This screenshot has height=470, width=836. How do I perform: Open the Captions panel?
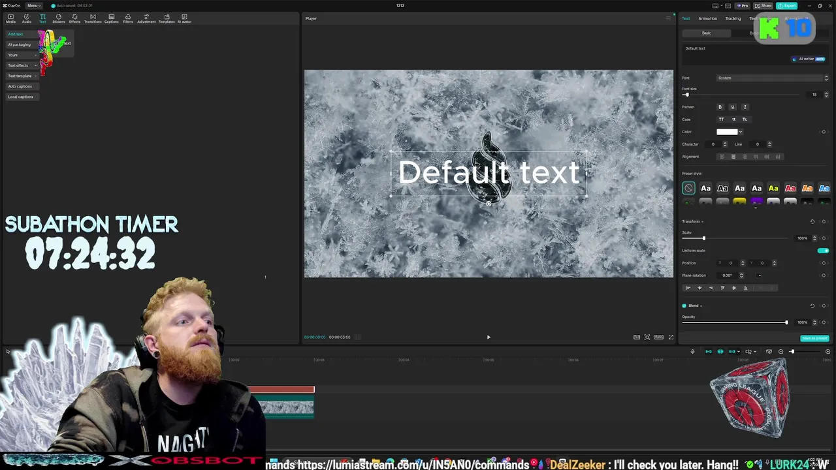pos(112,18)
